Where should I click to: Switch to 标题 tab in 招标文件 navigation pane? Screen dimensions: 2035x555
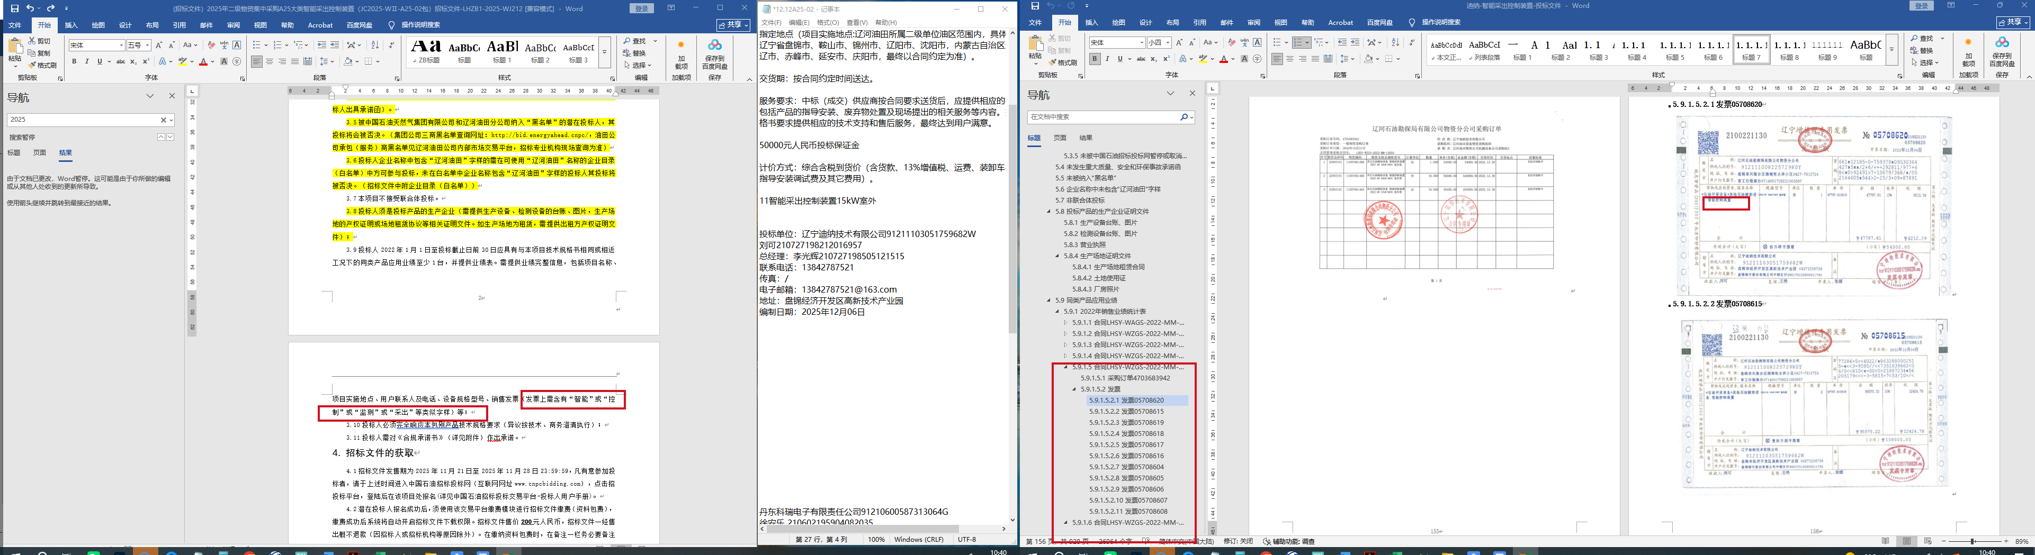coord(13,153)
